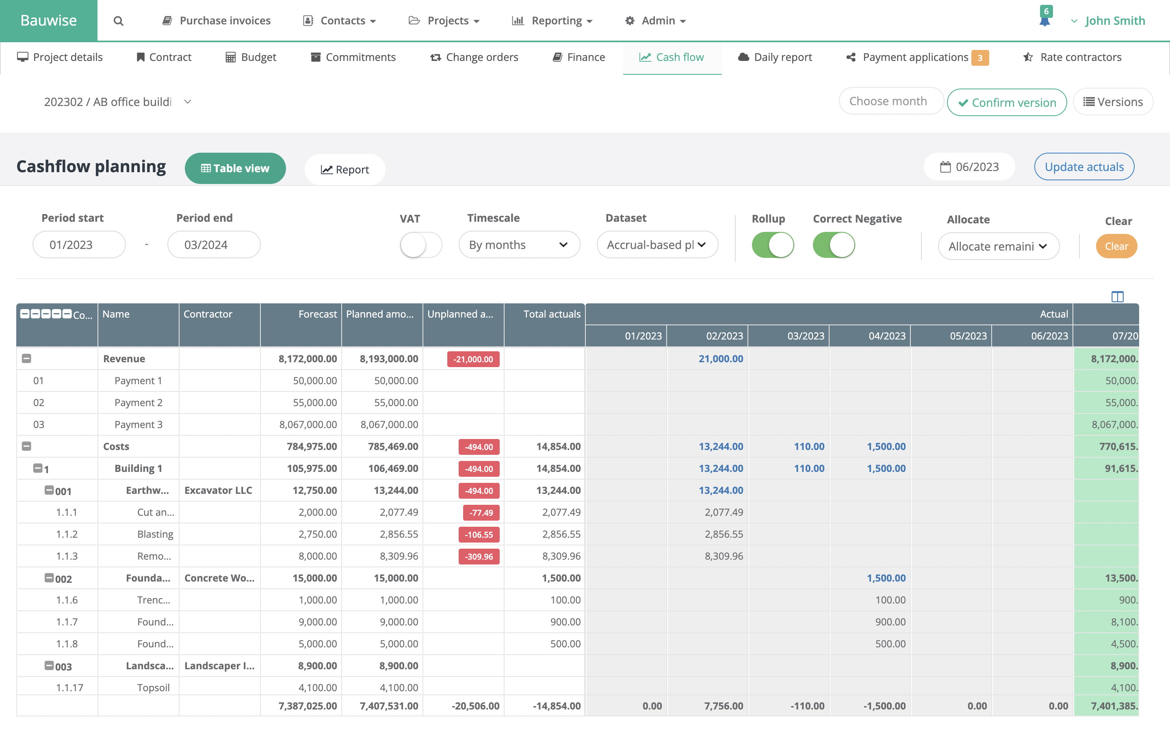
Task: Open the Dataset 'Accrual-based' dropdown
Action: click(x=657, y=244)
